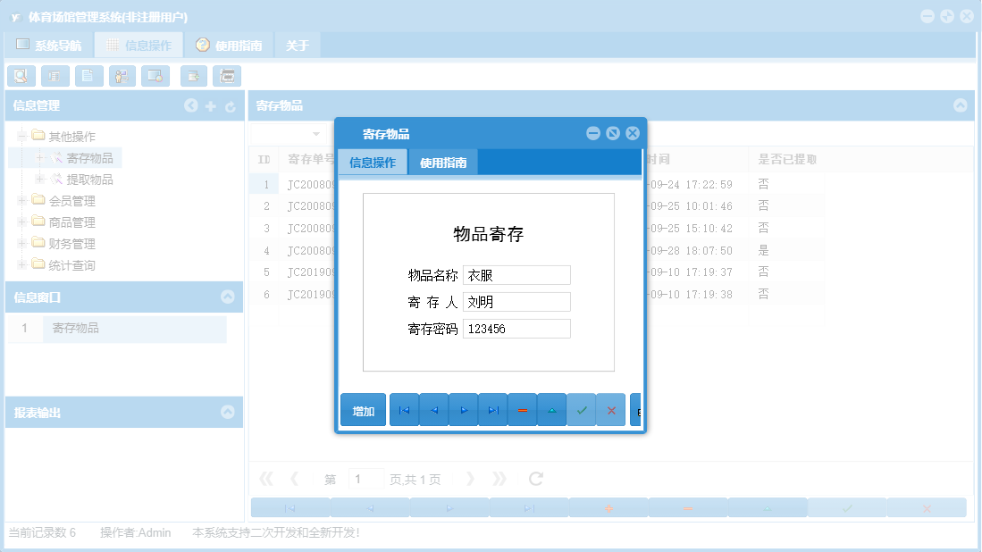Collapse the 信息窗口 panel

click(230, 297)
